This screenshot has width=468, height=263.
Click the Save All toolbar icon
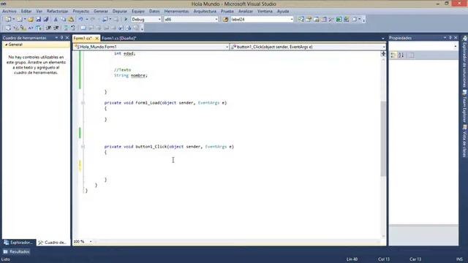[46, 20]
